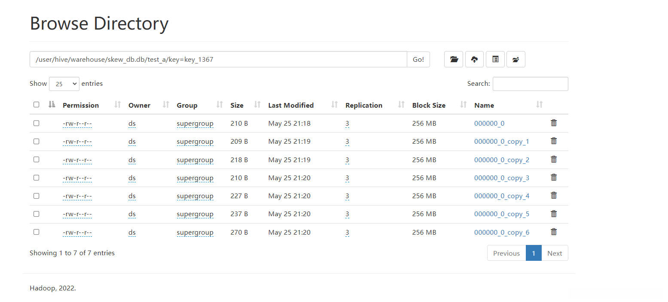
Task: Click the create directory folder icon
Action: 454,59
